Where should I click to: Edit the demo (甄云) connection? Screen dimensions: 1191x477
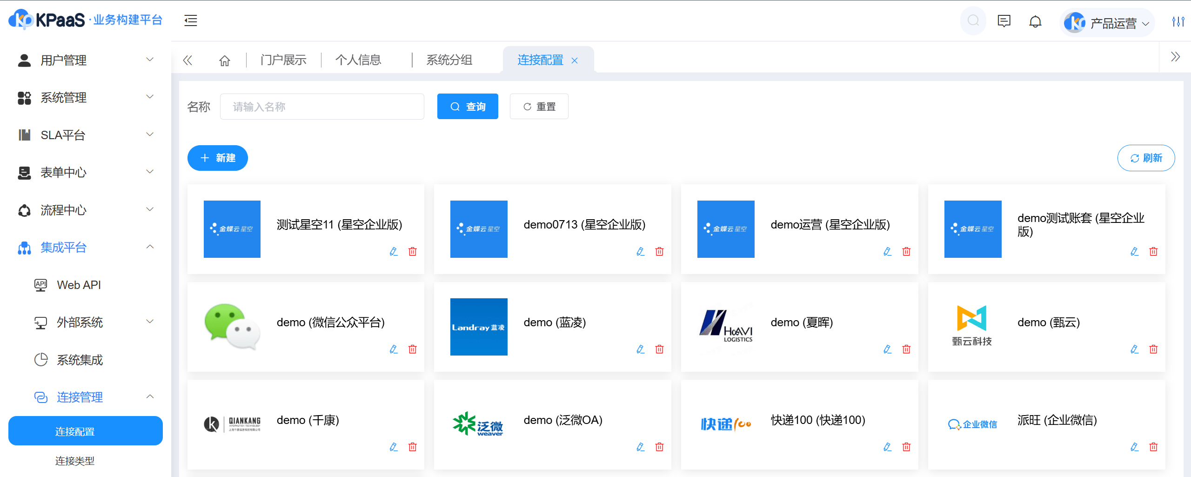pyautogui.click(x=1135, y=349)
